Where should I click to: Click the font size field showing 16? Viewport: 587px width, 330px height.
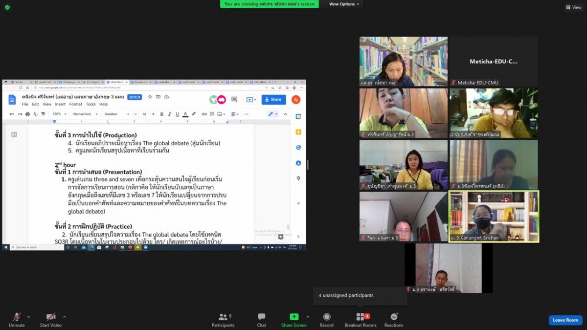click(145, 114)
